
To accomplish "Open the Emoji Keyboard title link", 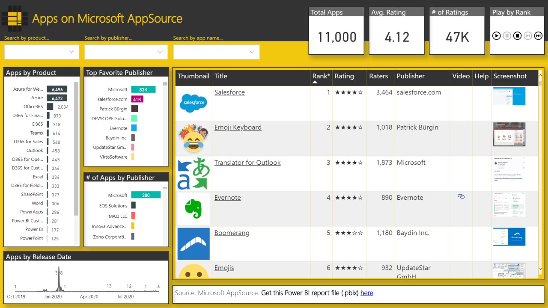I will (238, 127).
